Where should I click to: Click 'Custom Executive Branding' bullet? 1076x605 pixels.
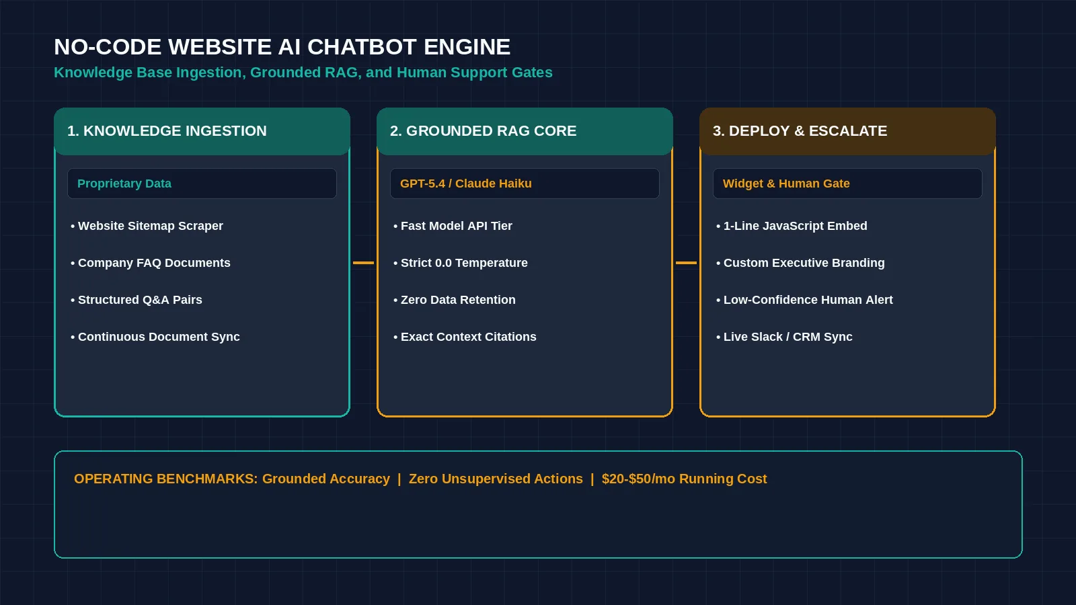[800, 263]
